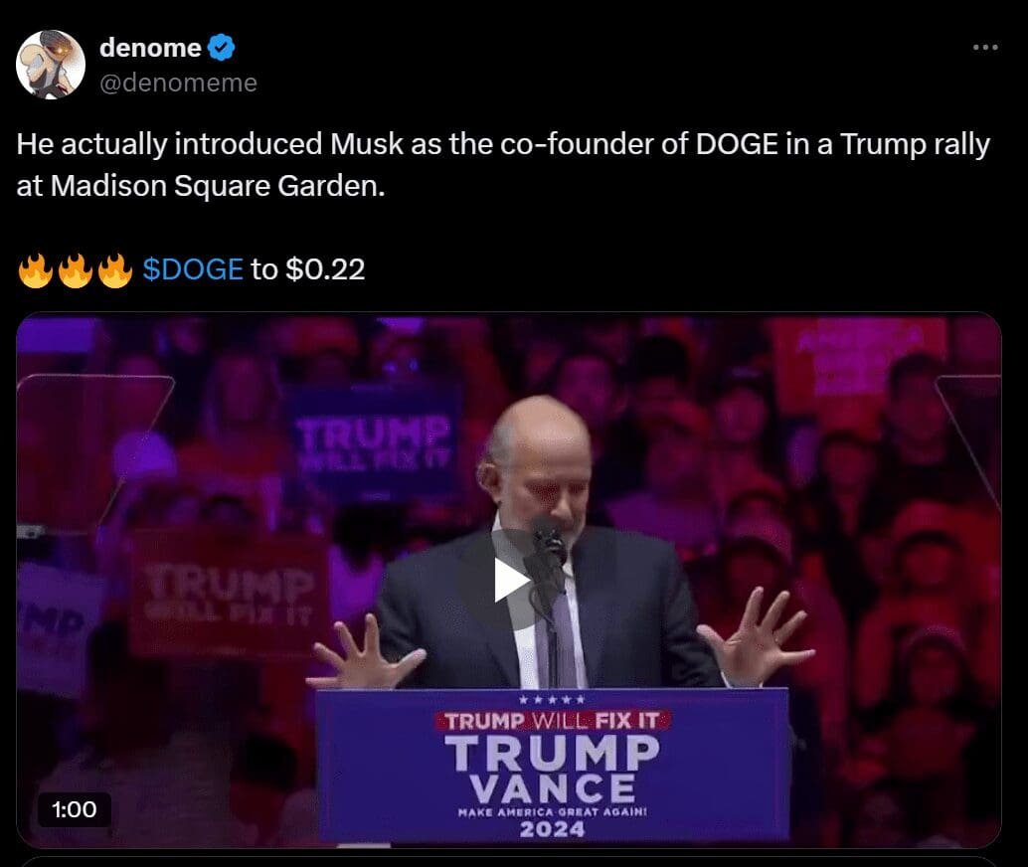Open the @denomeme handle link

click(178, 83)
